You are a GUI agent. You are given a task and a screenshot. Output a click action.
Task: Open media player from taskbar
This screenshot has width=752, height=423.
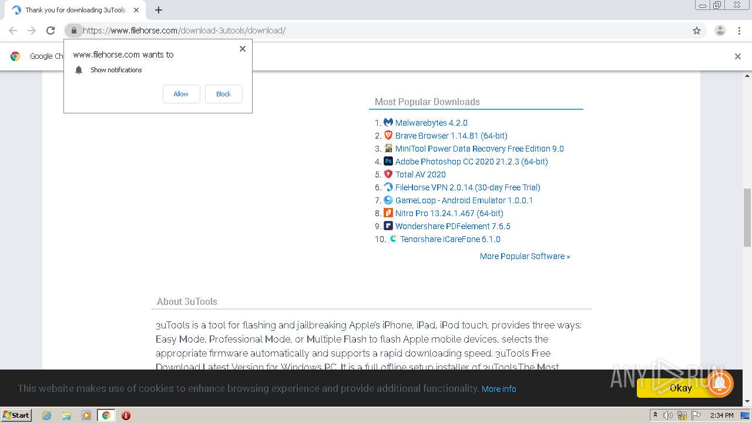pyautogui.click(x=86, y=415)
